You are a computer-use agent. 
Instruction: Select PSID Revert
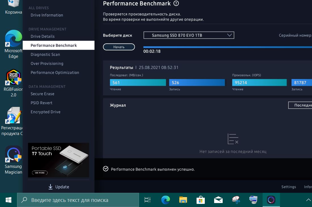coord(41,103)
